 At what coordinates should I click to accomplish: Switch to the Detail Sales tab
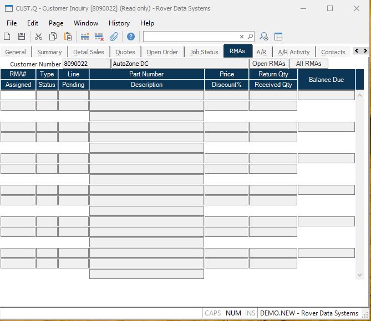coord(88,52)
